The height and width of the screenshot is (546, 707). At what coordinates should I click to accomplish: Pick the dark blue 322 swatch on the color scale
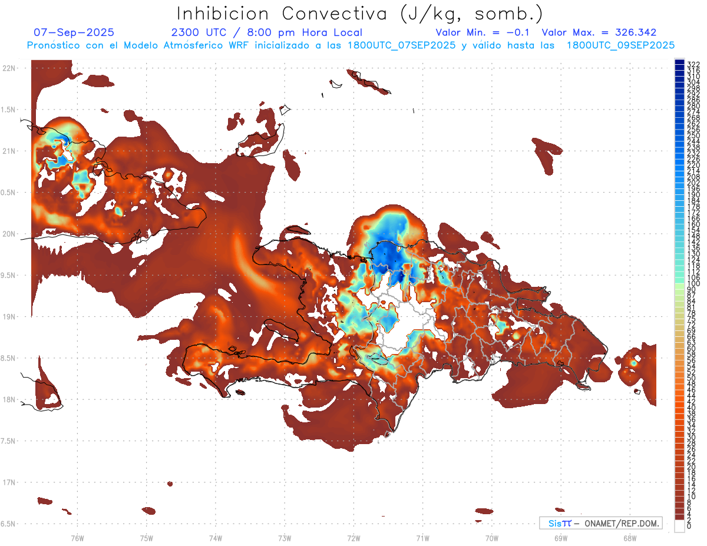[x=679, y=64]
